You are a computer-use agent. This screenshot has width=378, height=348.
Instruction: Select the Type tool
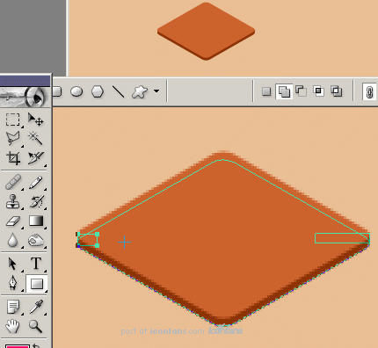coord(36,263)
